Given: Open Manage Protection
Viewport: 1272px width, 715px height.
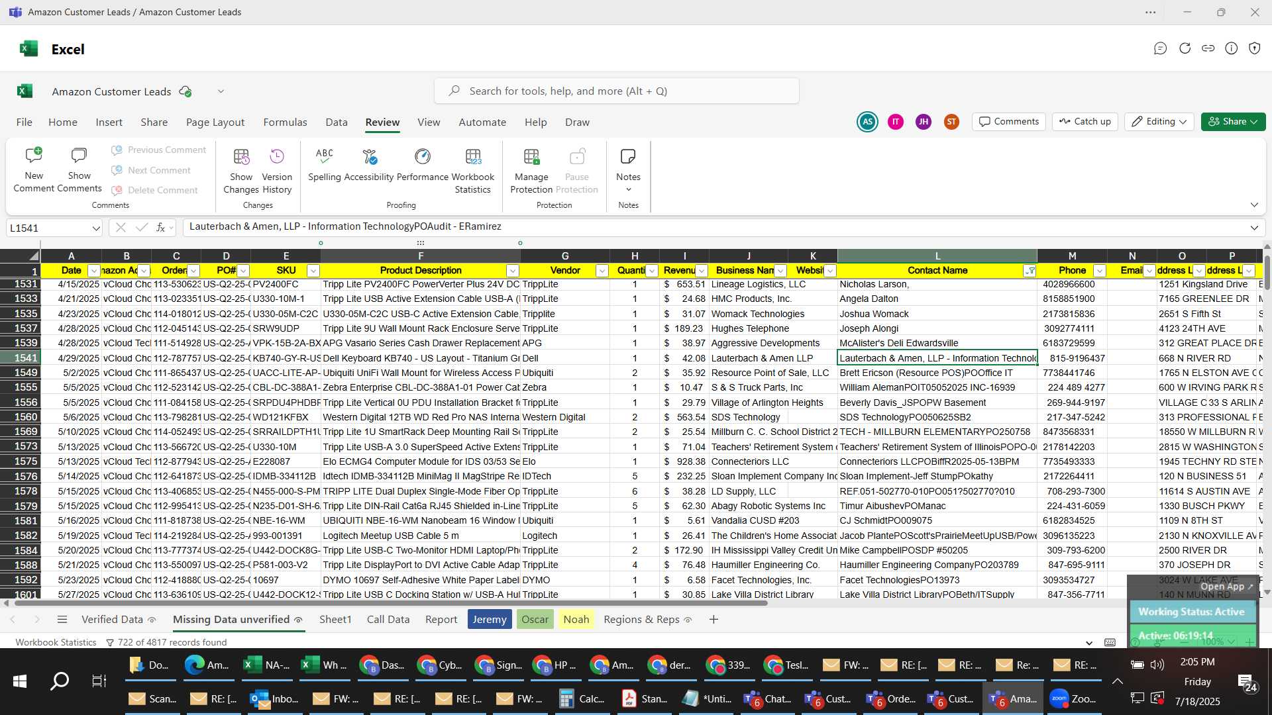Looking at the screenshot, I should click(531, 169).
